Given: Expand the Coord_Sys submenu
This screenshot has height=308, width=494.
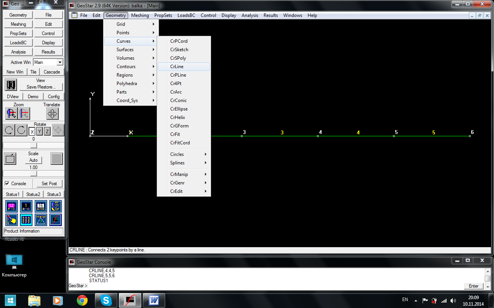Looking at the screenshot, I should pyautogui.click(x=130, y=100).
